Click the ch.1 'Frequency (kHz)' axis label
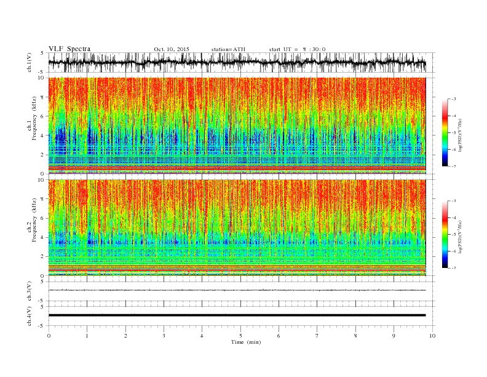Screen dimensions: 487x377 [x=34, y=118]
